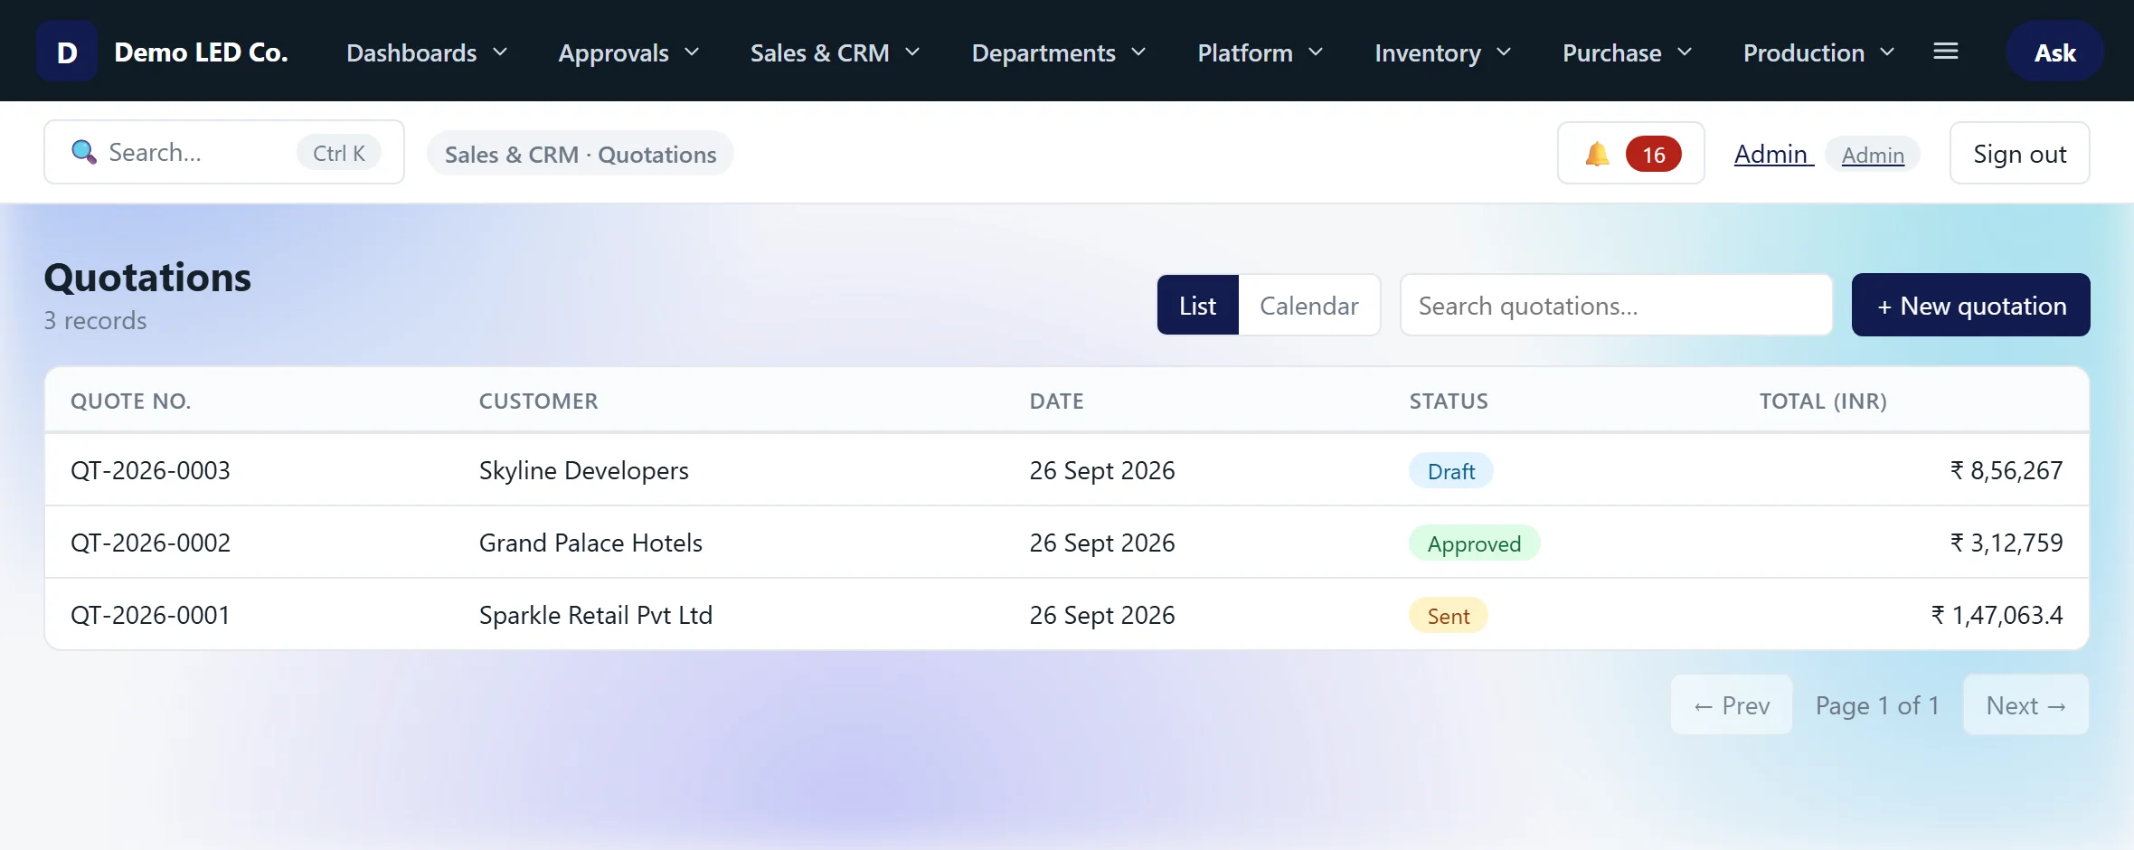Screen dimensions: 2134x850
Task: Click the QUOTE NO. column header
Action: (131, 401)
